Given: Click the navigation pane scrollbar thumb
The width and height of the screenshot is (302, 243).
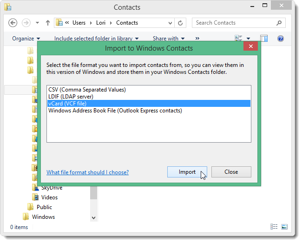Looking at the screenshot, I should pyautogui.click(x=93, y=193).
